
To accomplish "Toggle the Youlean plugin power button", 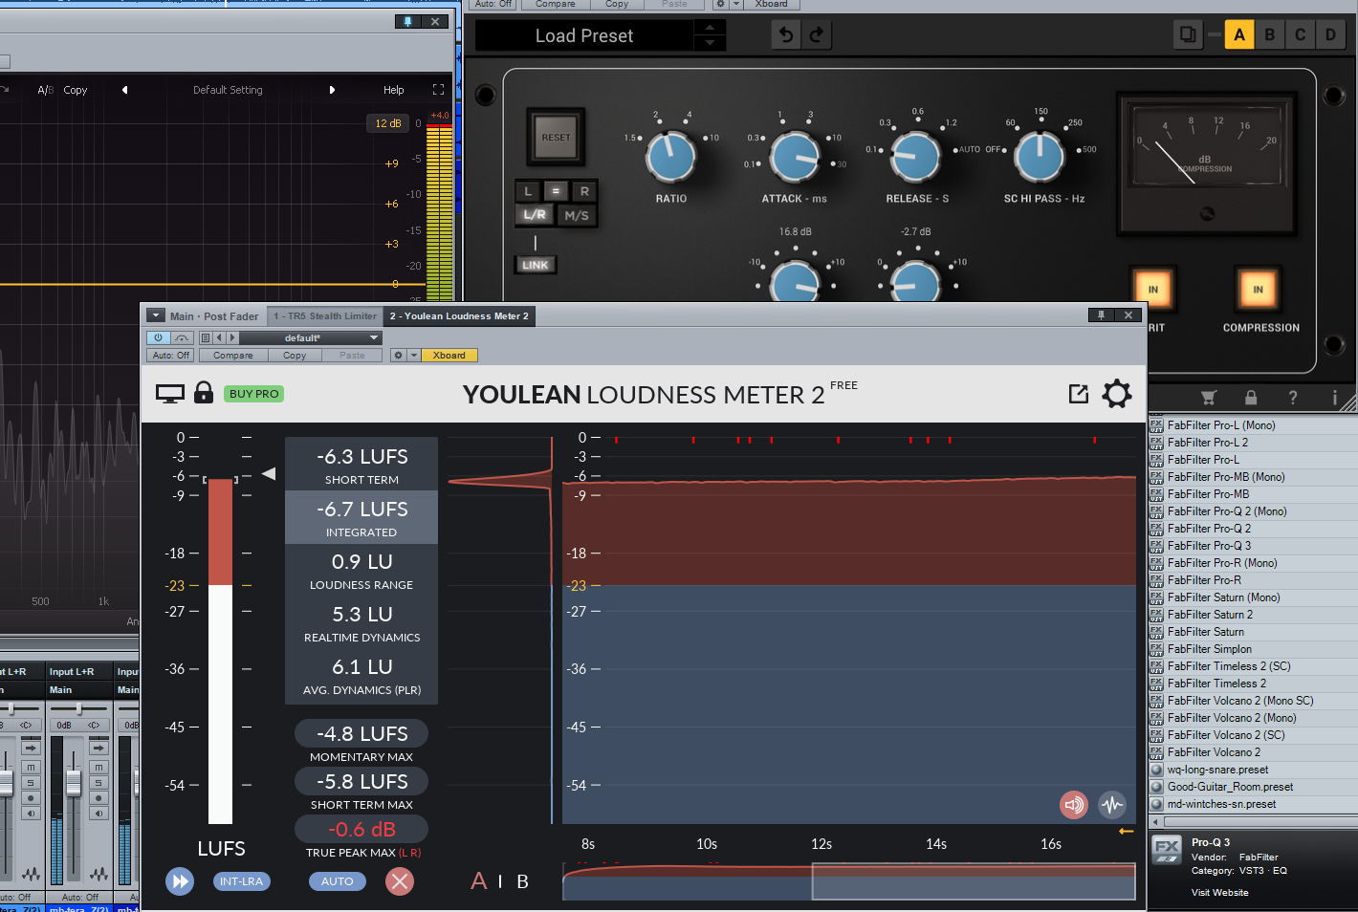I will [158, 337].
